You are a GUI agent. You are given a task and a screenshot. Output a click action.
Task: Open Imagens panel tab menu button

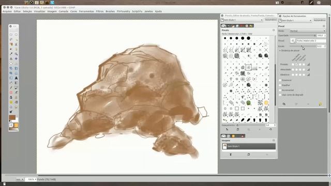click(274, 141)
